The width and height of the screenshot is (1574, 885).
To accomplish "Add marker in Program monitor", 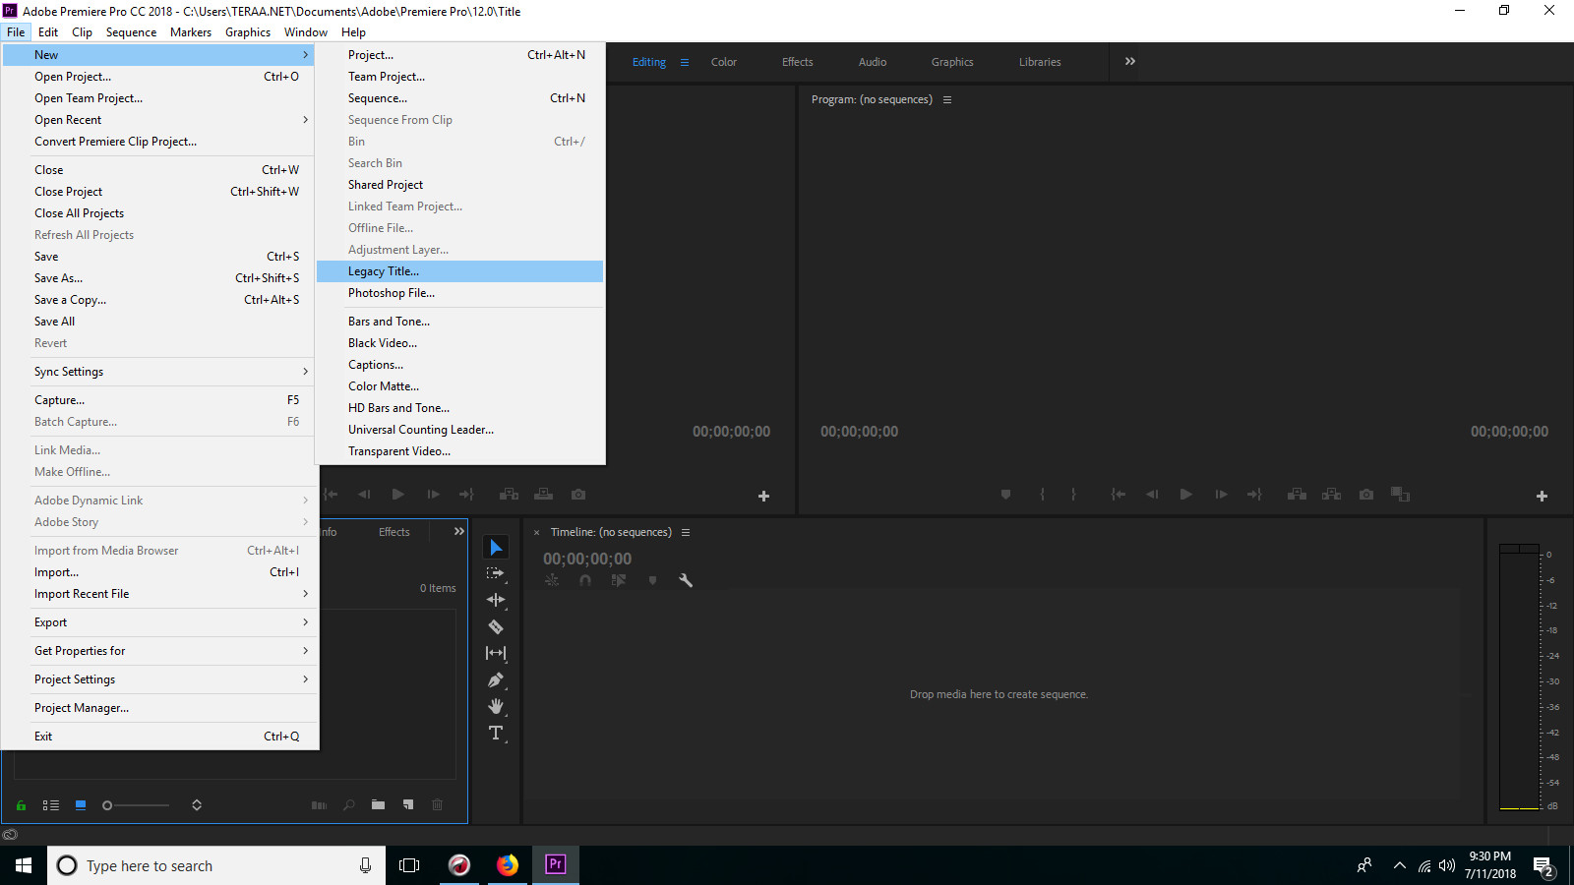I will click(x=1005, y=495).
